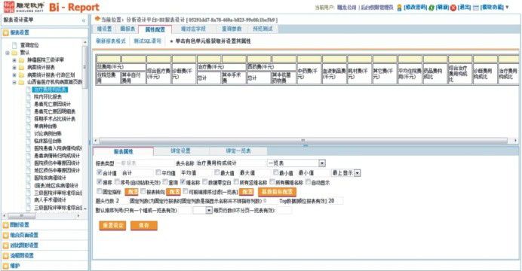Image resolution: width=522 pixels, height=271 pixels.
Task: Open the 一览表 report type dropdown
Action: coord(322,163)
